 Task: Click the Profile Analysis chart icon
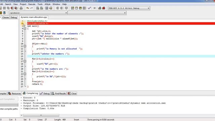[100, 8]
